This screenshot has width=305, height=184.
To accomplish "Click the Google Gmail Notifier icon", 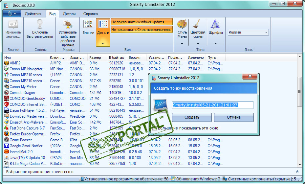I will (7, 146).
